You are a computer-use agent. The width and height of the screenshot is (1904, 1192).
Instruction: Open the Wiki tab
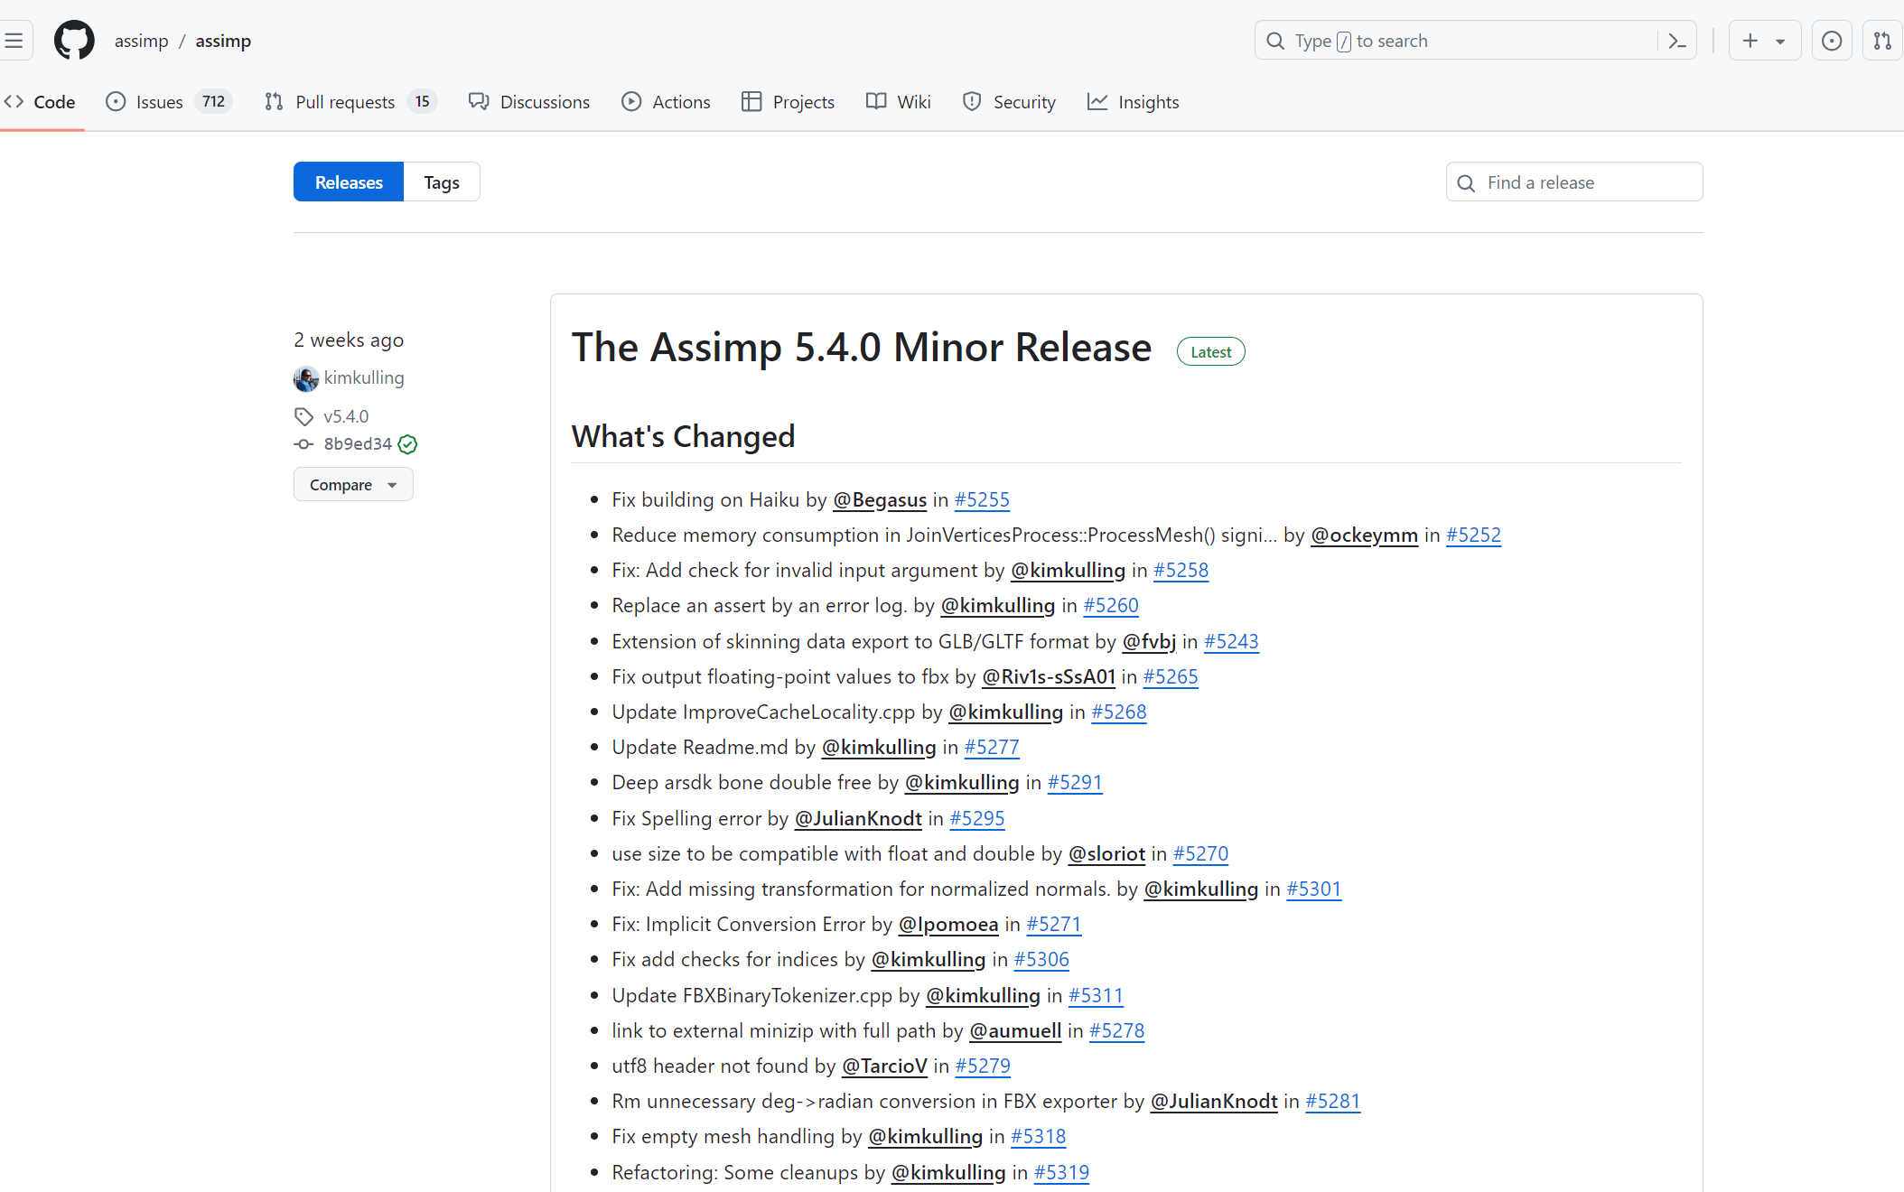pyautogui.click(x=899, y=102)
